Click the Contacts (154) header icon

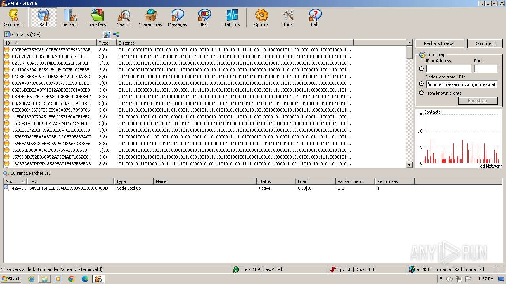[x=7, y=34]
